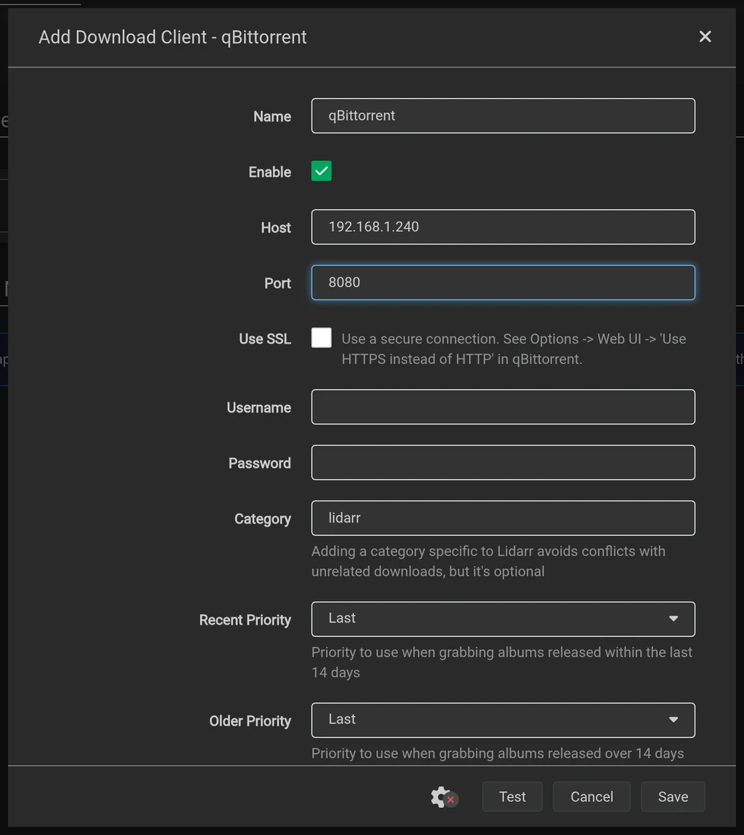The height and width of the screenshot is (835, 744).
Task: Click the Test button
Action: 512,797
